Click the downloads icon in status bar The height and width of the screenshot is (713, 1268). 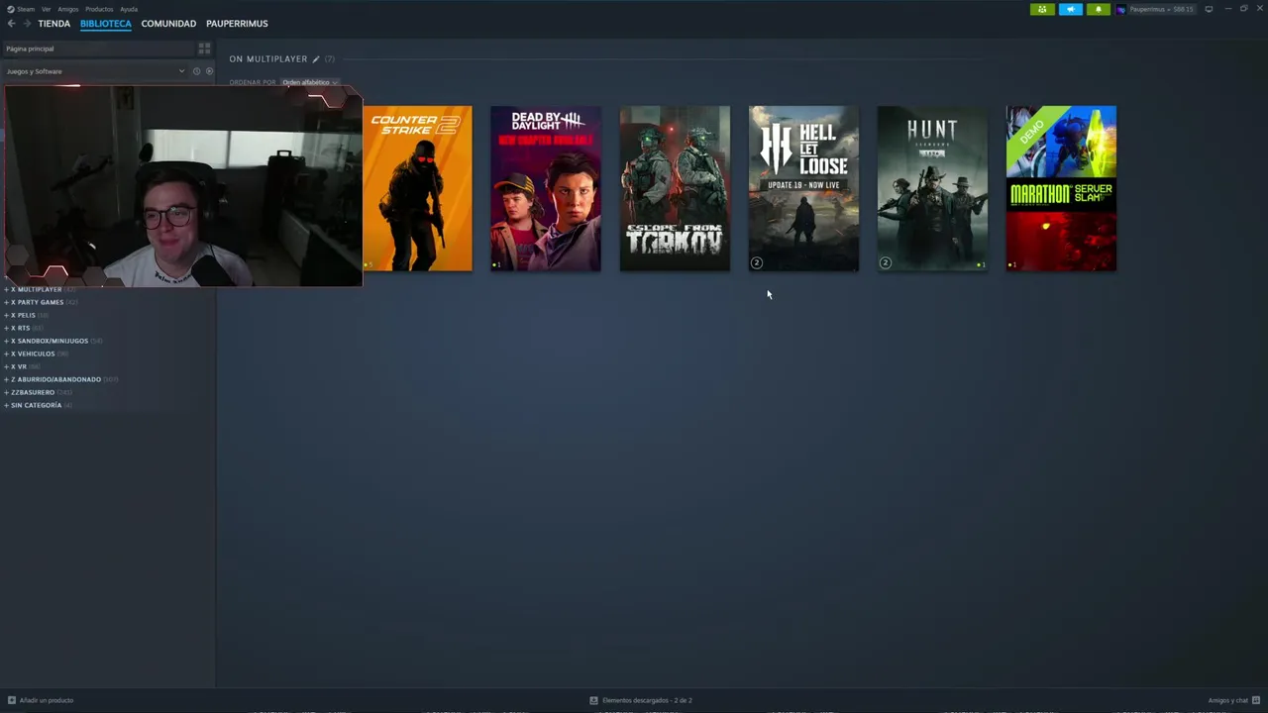pyautogui.click(x=593, y=700)
